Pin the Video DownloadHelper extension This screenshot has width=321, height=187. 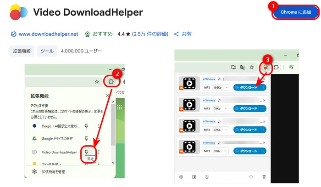pos(86,152)
